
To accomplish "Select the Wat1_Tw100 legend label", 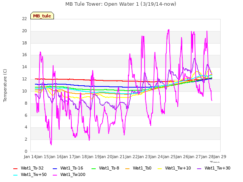I will [x=73, y=175].
